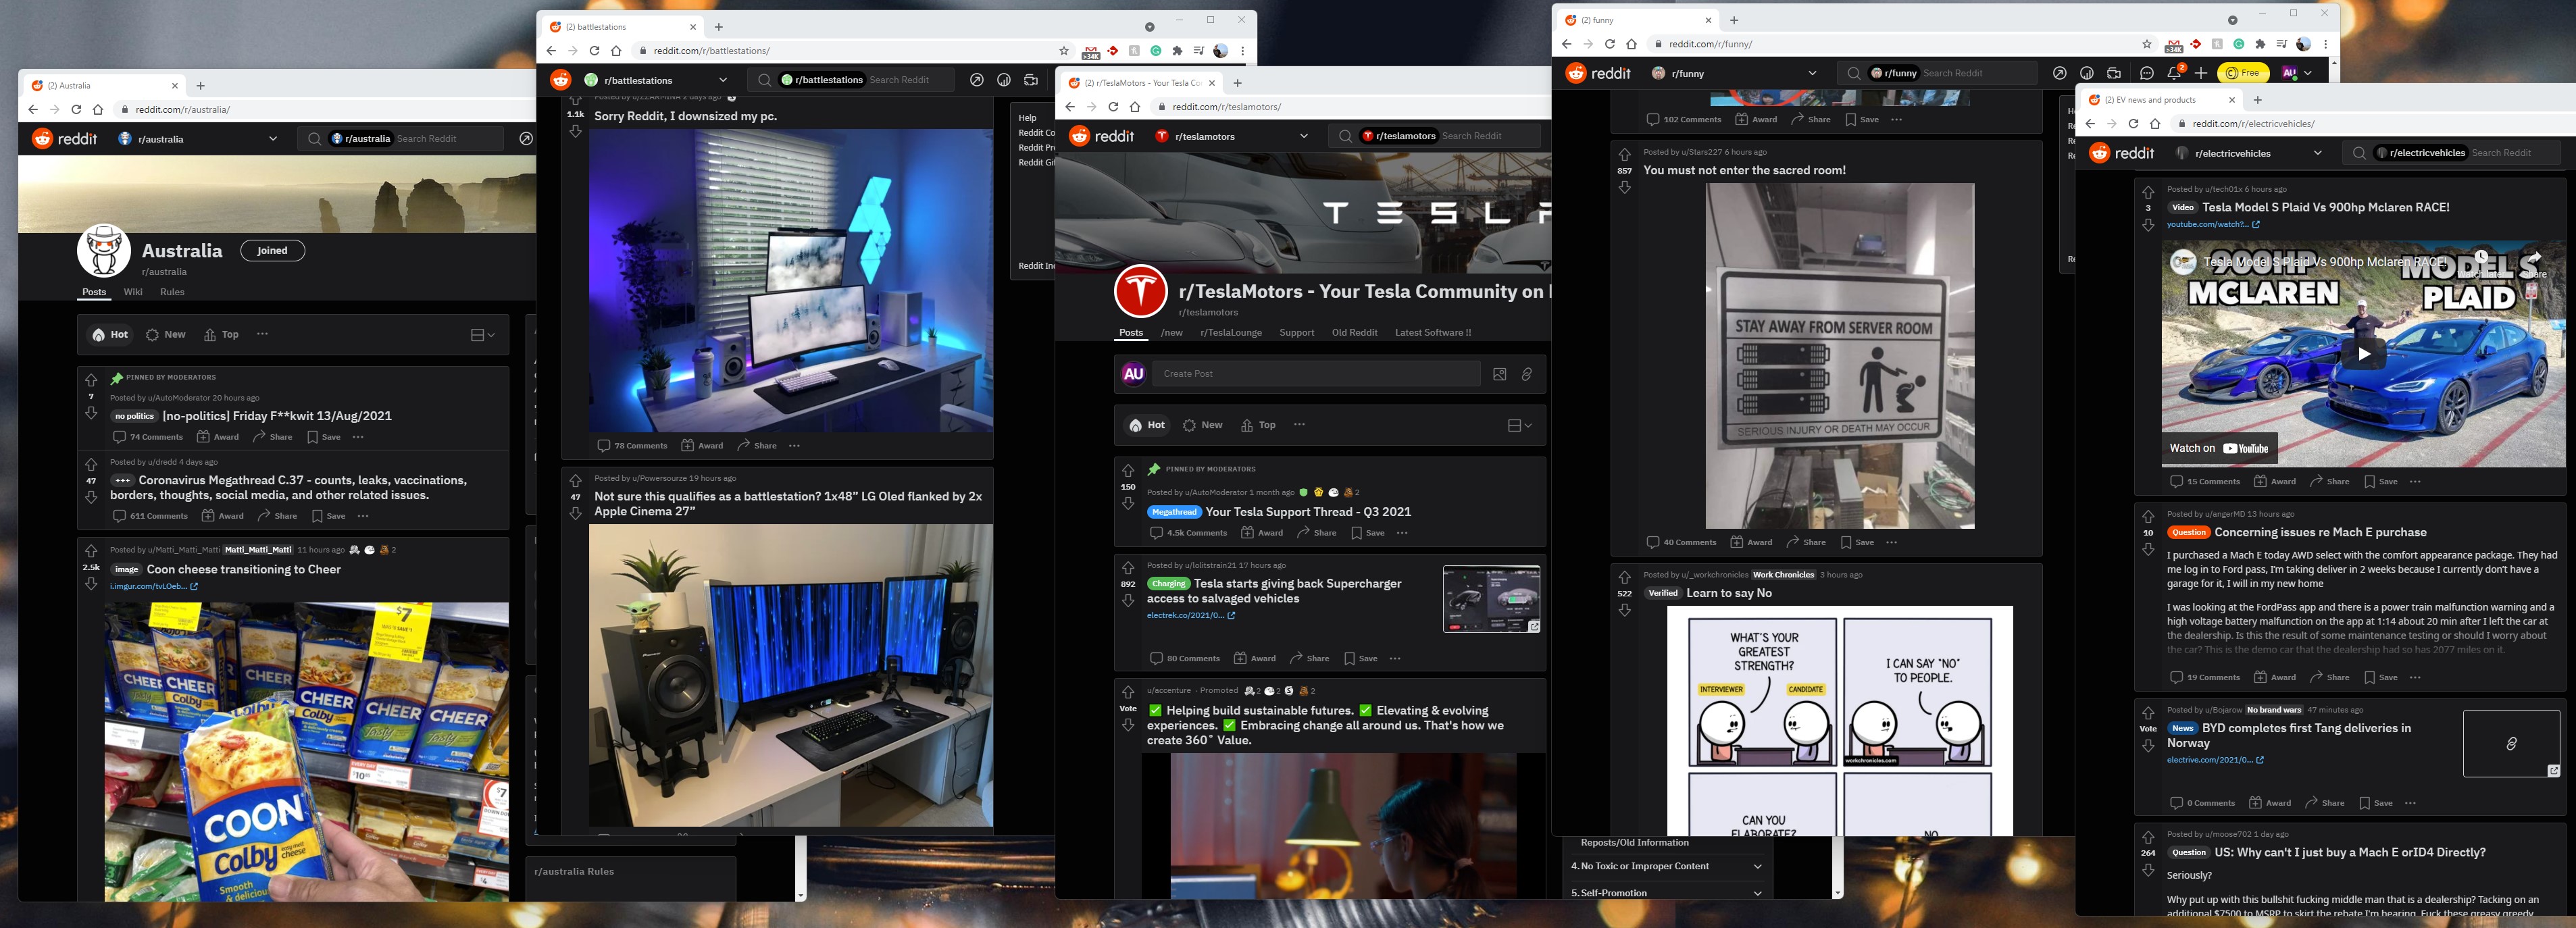Upvote Tesla Model S Plaid Vs Mclaren post
Screen dimensions: 2576x928
pos(2148,191)
